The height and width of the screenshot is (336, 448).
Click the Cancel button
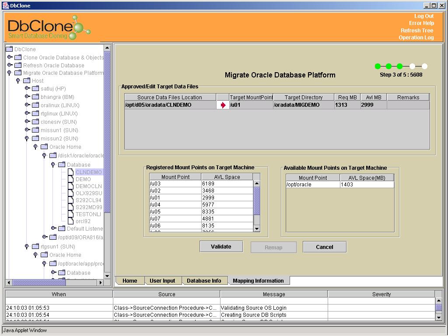[x=325, y=247]
